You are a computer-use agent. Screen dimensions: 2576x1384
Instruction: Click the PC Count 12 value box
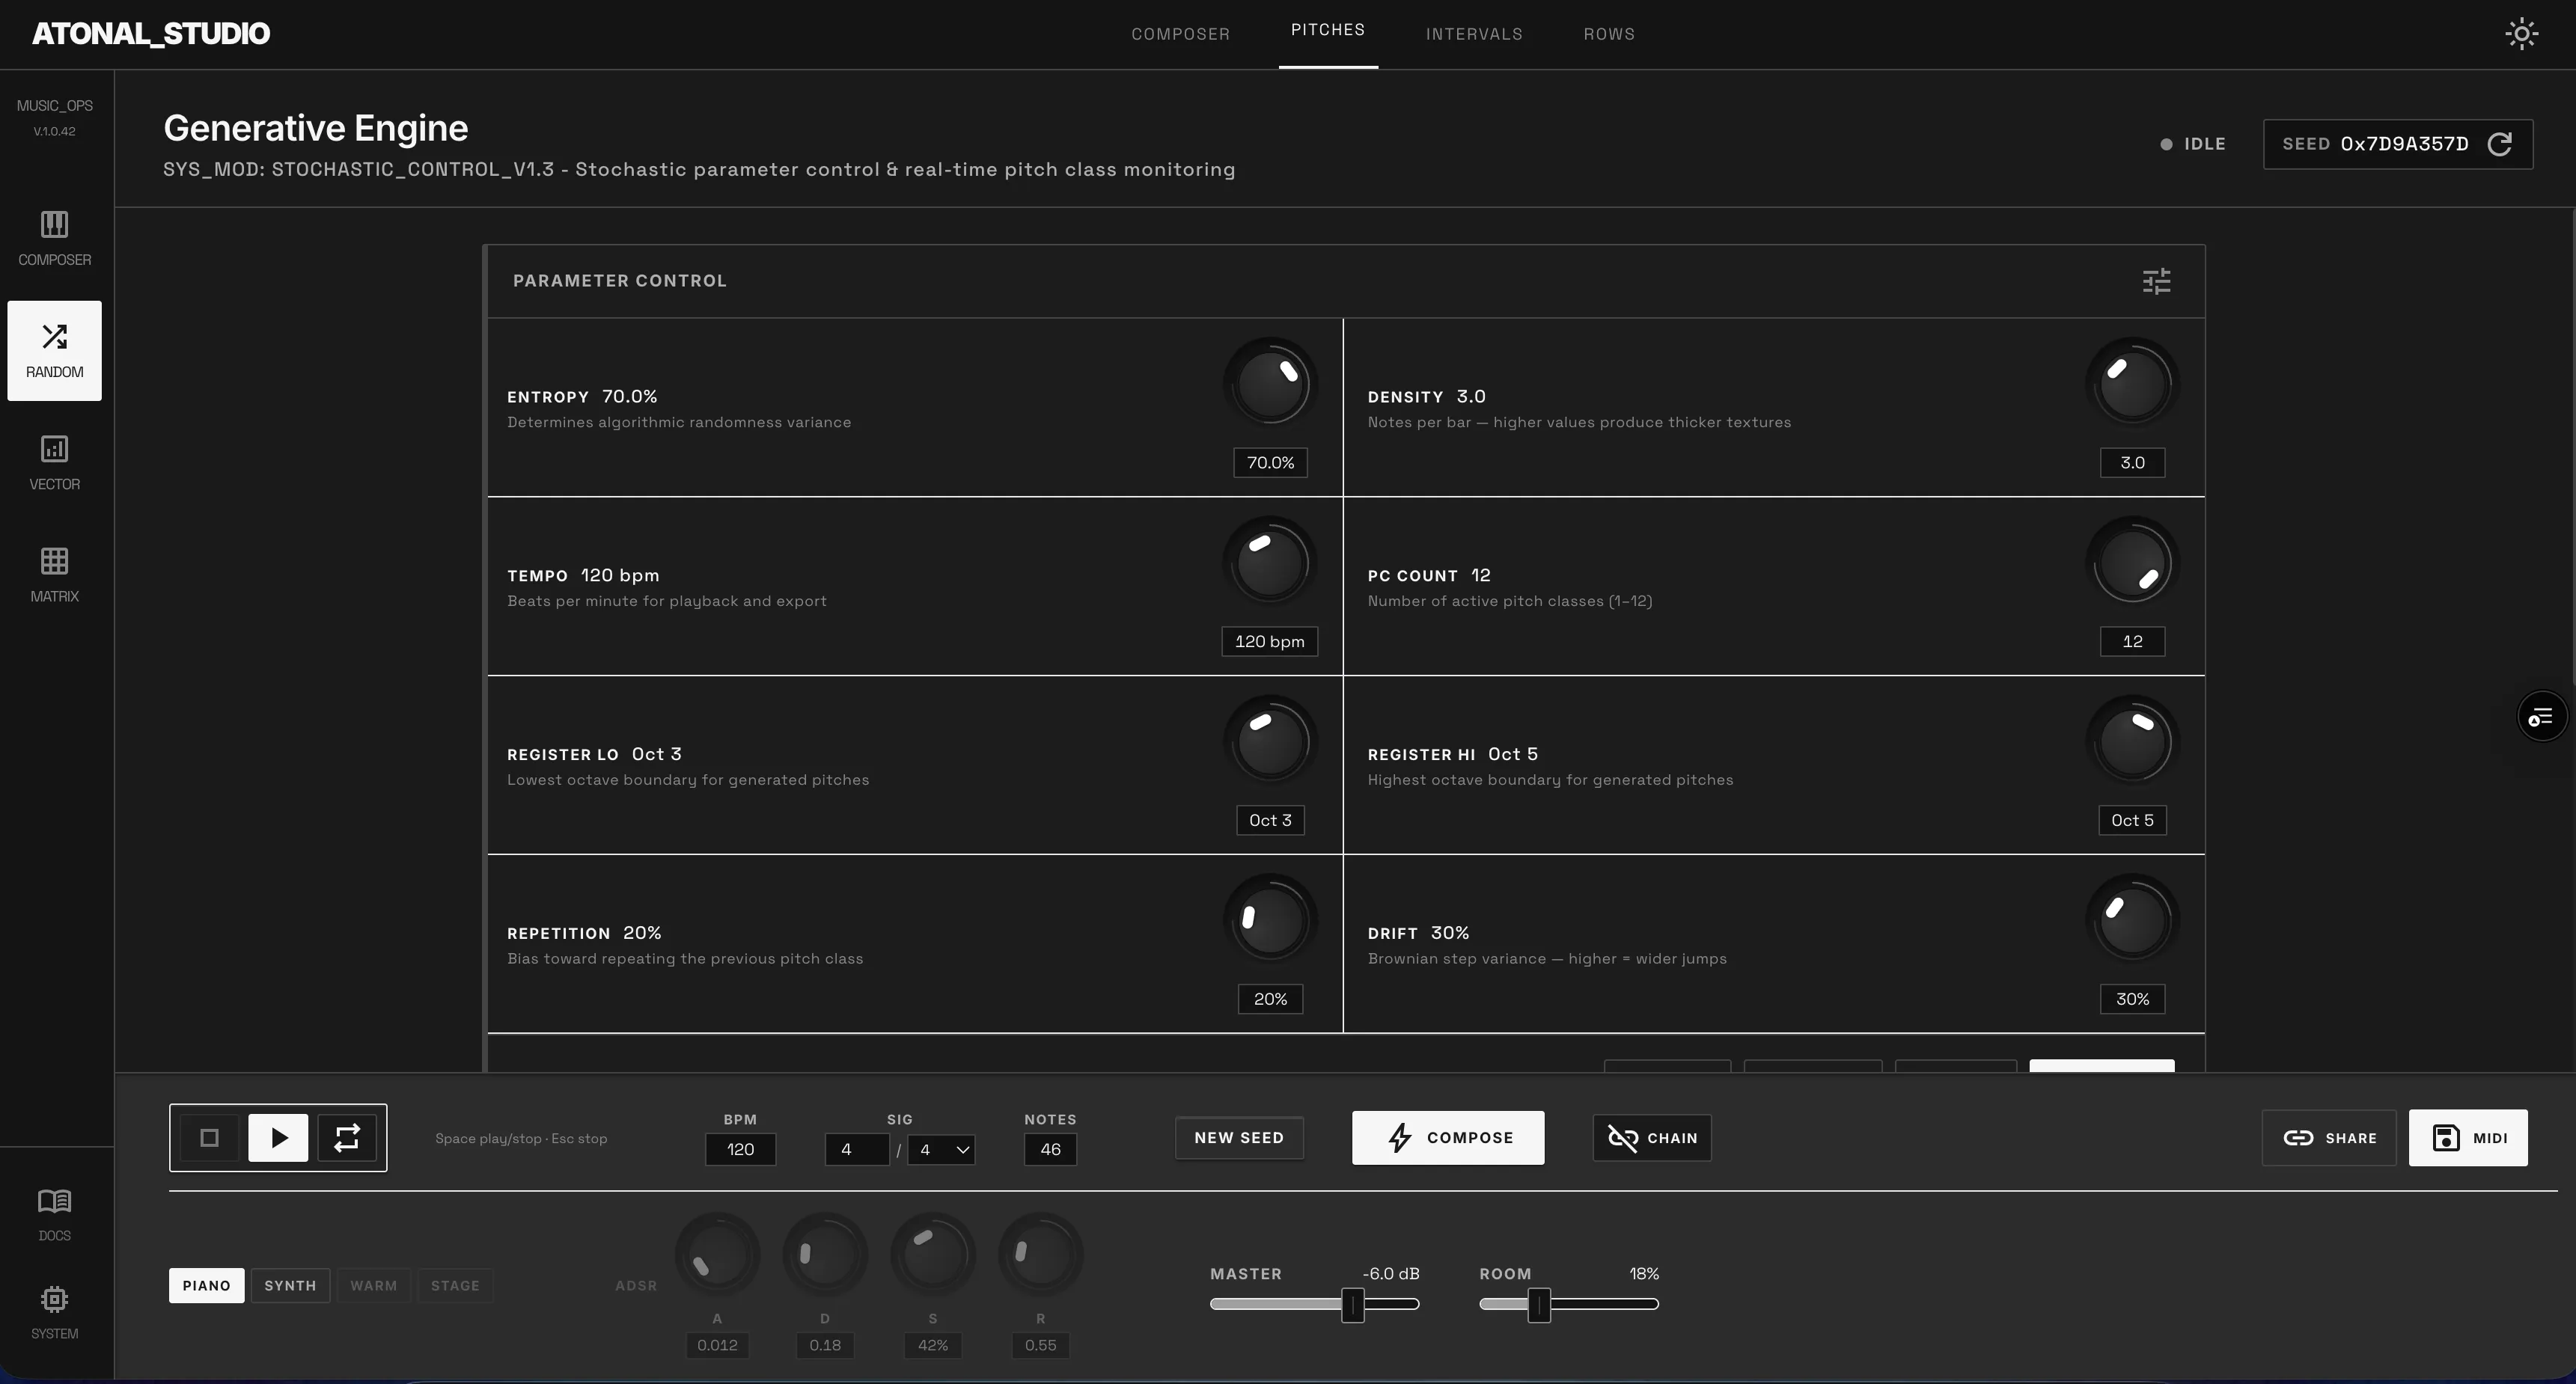[2132, 642]
